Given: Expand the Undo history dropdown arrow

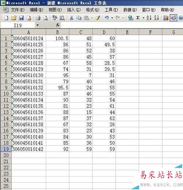Looking at the screenshot, I should 112,18.
